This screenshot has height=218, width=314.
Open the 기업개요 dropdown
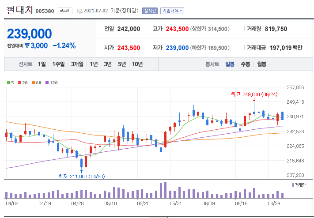click(x=172, y=11)
